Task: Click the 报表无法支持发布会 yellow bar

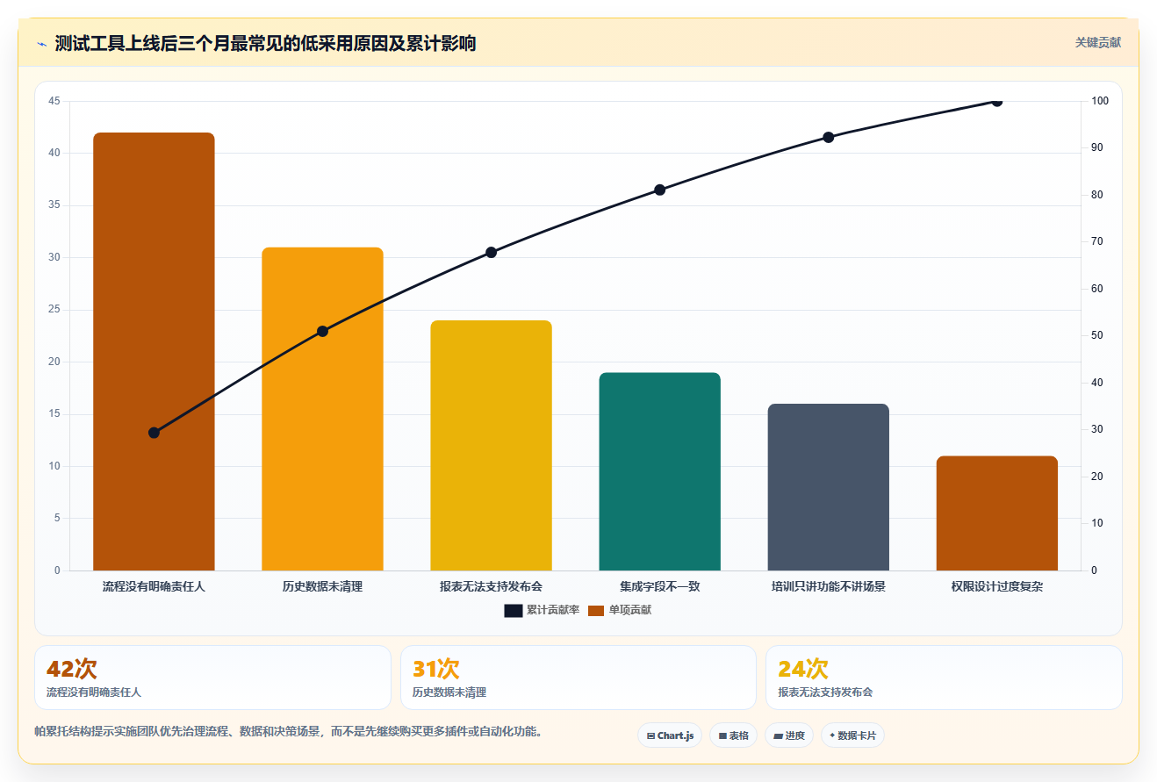Action: coord(491,445)
